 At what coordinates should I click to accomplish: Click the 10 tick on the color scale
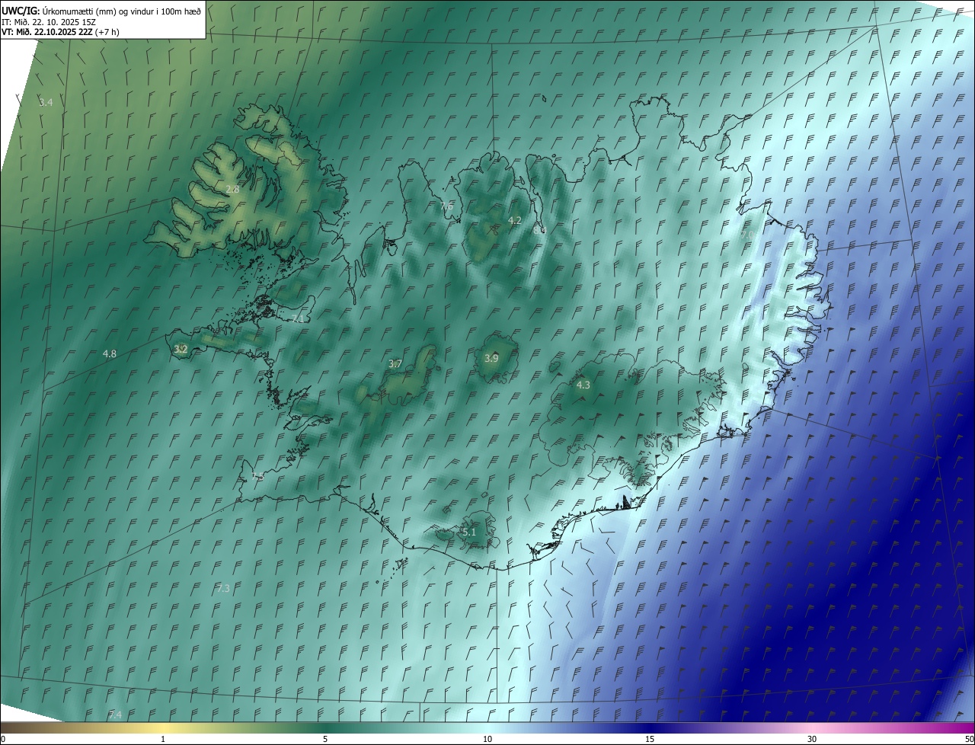(x=487, y=739)
